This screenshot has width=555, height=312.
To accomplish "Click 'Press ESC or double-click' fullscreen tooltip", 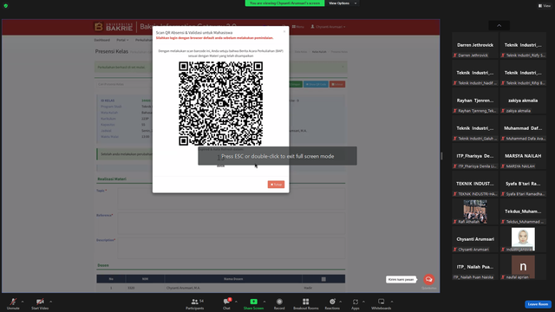I will coord(277,156).
